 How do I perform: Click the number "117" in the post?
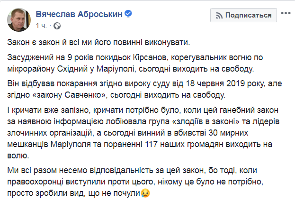point(119,144)
